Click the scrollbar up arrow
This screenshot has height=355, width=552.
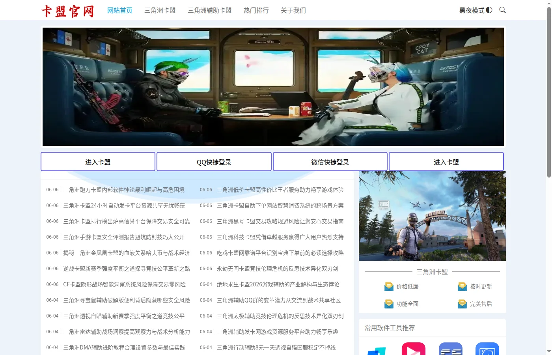pyautogui.click(x=549, y=3)
